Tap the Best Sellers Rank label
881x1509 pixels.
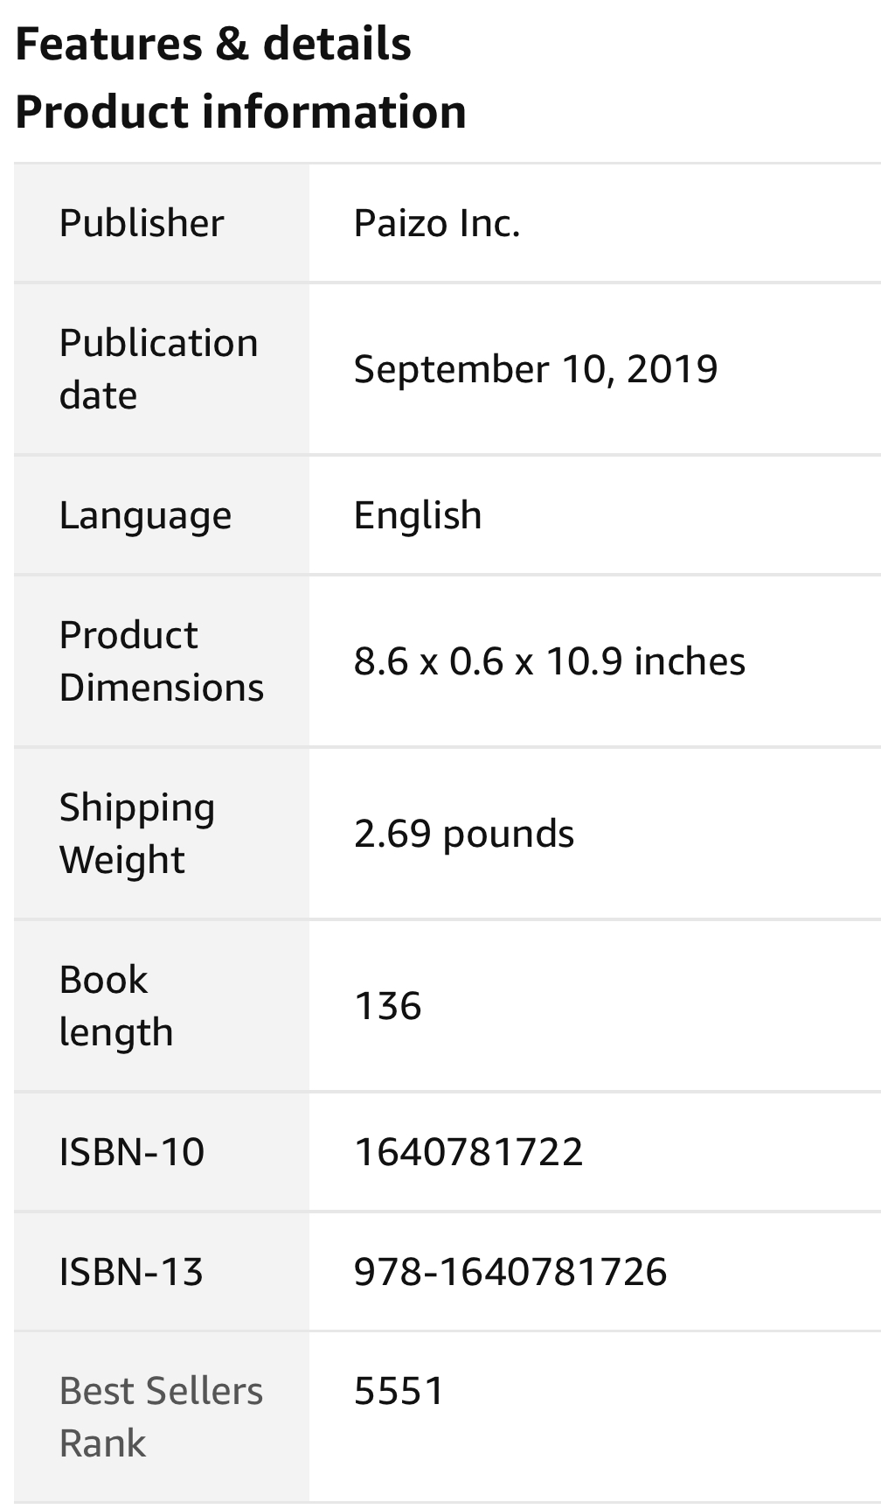point(162,1416)
